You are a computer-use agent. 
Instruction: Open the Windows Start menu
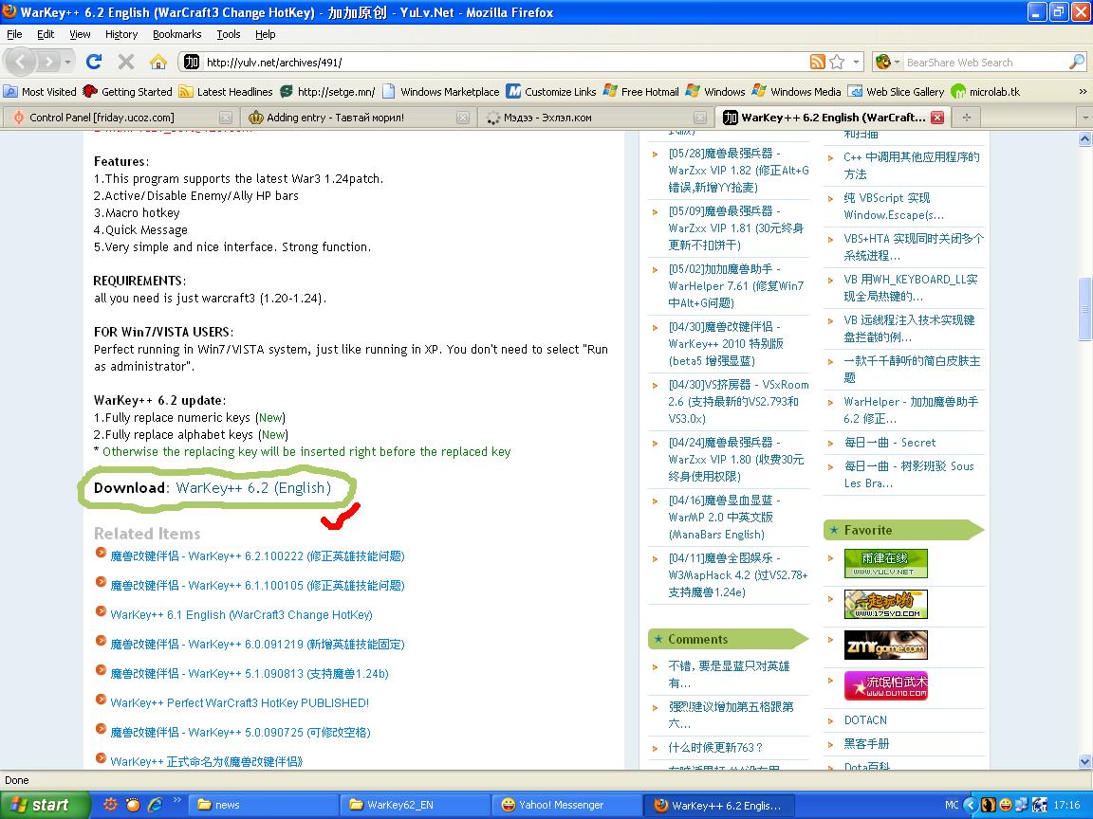pos(45,805)
